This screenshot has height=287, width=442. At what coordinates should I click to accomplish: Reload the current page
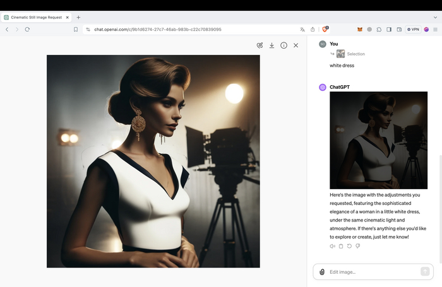pos(27,29)
